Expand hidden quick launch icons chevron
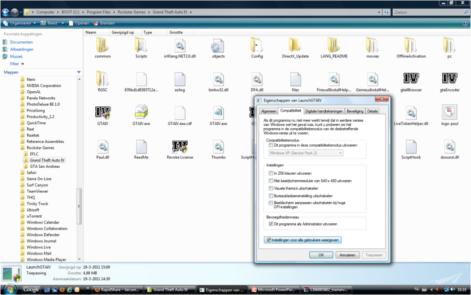The image size is (471, 295). (x=88, y=289)
